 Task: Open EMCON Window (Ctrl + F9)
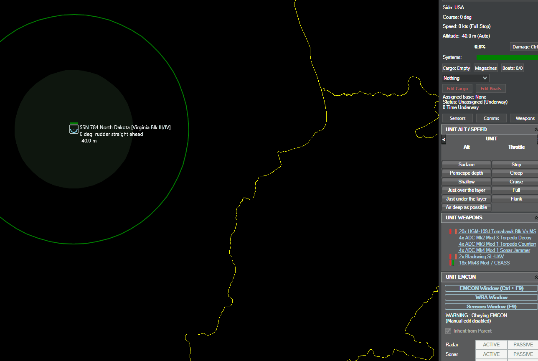click(491, 288)
